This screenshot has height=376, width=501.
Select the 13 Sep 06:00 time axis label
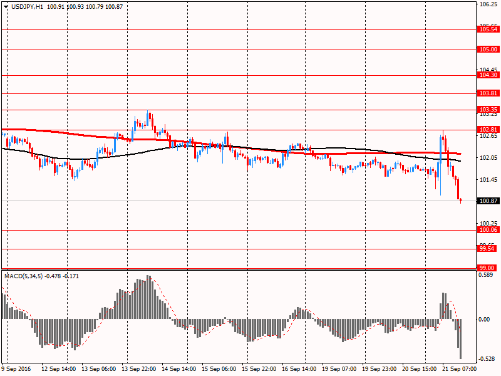click(x=99, y=369)
